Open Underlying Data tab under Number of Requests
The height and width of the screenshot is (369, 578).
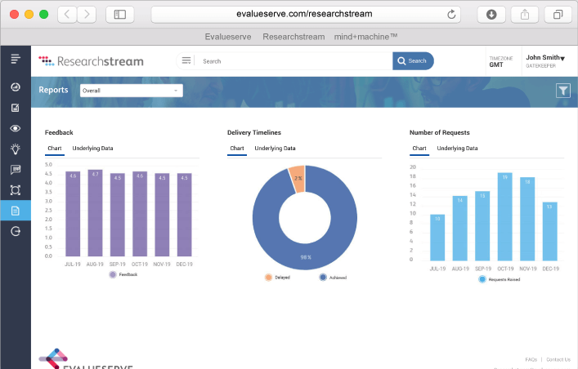pos(457,149)
